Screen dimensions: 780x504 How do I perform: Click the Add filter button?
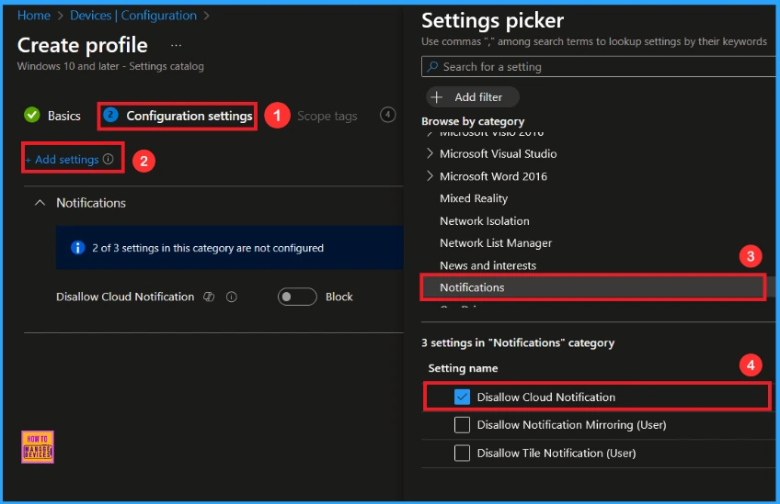(473, 96)
